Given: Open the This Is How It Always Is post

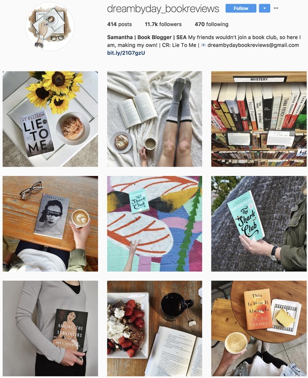Looking at the screenshot, I should 259,328.
